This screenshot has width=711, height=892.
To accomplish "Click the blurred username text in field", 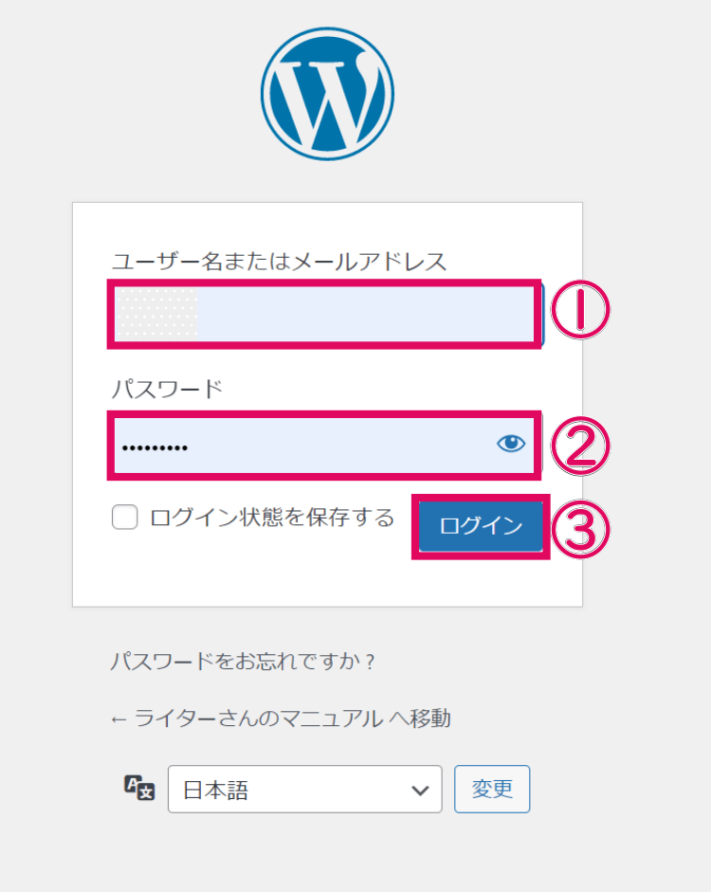I will (x=156, y=314).
